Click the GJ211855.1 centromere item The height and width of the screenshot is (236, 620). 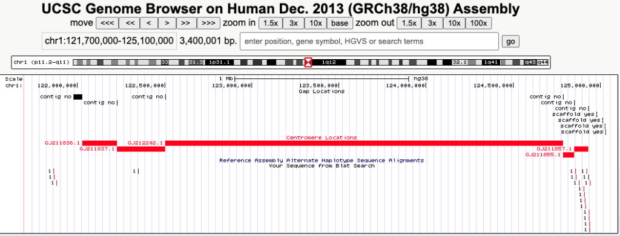568,155
